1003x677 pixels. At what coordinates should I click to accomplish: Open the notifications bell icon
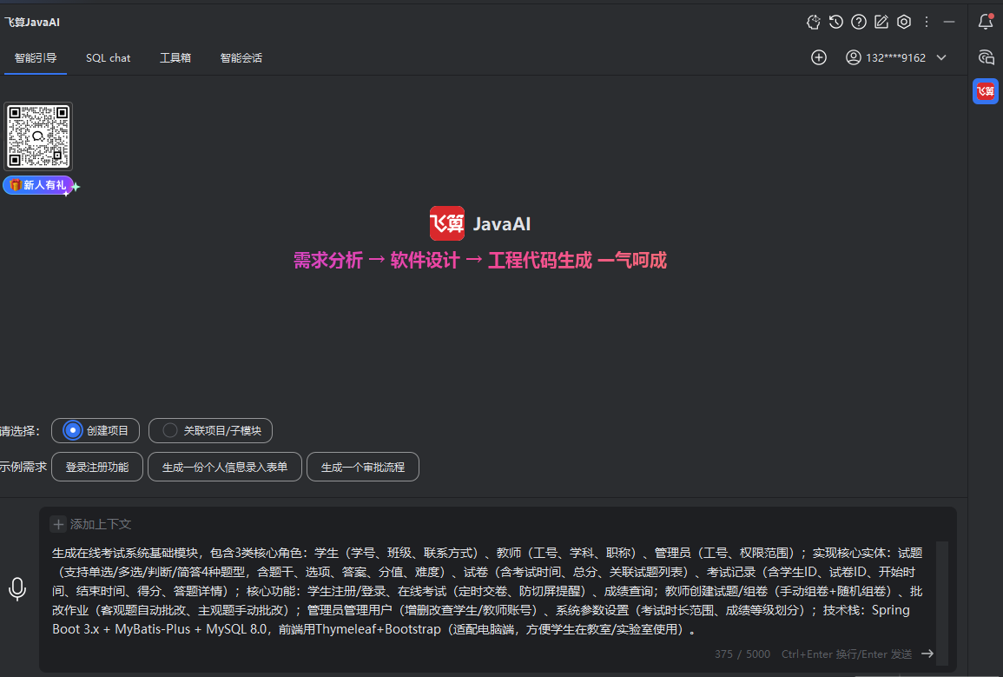click(986, 22)
